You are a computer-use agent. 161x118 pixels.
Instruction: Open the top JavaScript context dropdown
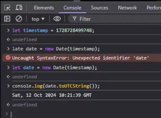point(38,19)
